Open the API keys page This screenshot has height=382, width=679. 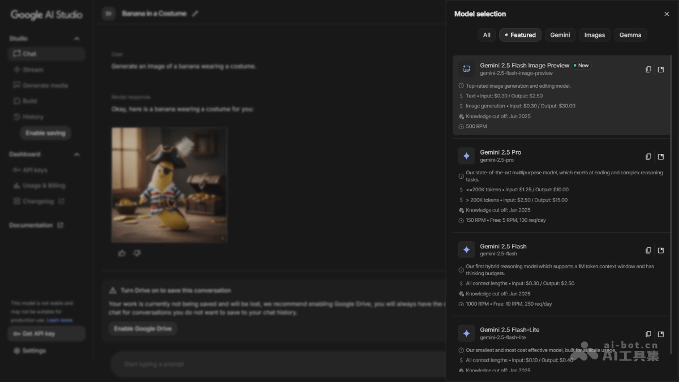(x=36, y=170)
